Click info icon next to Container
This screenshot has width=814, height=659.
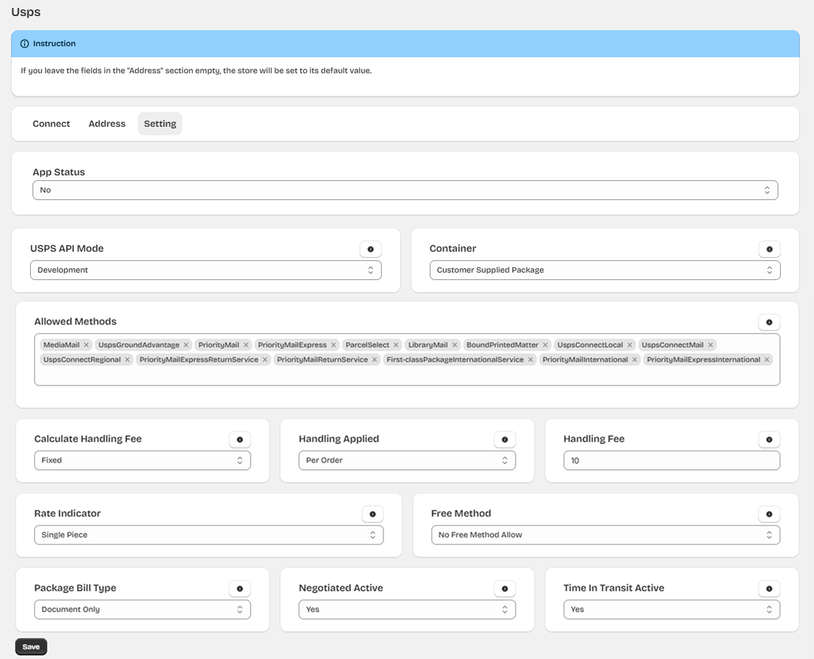[x=769, y=249]
